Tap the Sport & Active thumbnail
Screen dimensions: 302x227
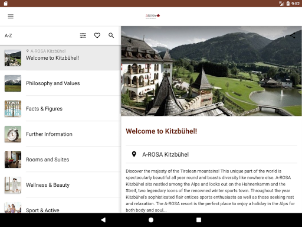tap(13, 207)
